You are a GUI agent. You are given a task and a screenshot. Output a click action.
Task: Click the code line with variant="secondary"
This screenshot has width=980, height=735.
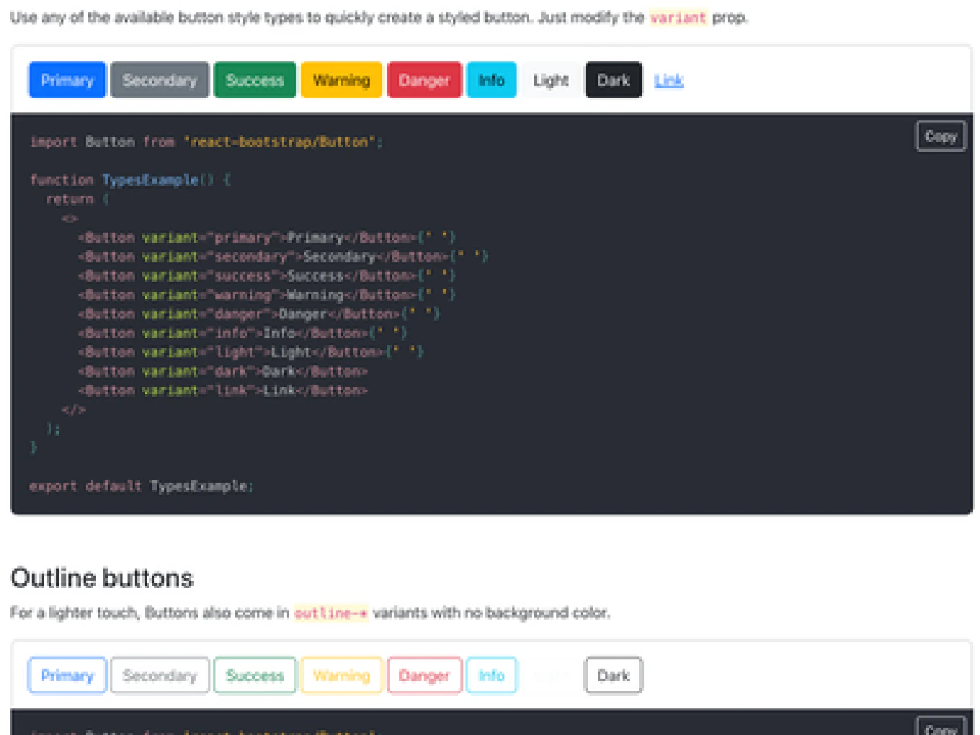coord(283,257)
